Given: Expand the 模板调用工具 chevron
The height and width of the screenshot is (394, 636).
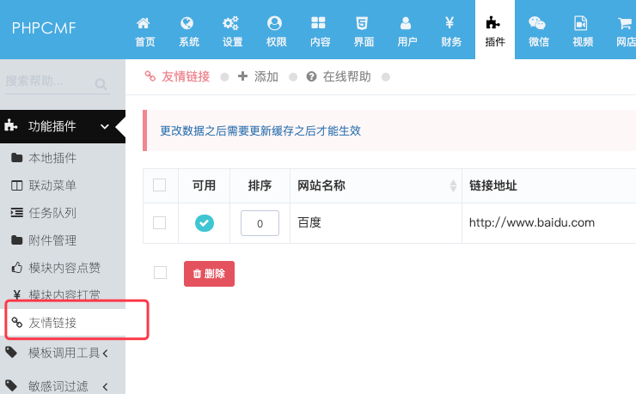Looking at the screenshot, I should point(106,354).
